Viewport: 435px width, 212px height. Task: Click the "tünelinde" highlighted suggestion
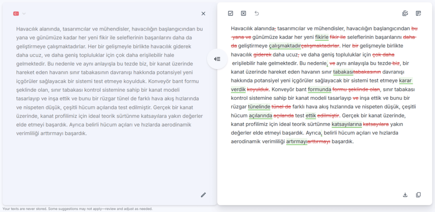(259, 107)
